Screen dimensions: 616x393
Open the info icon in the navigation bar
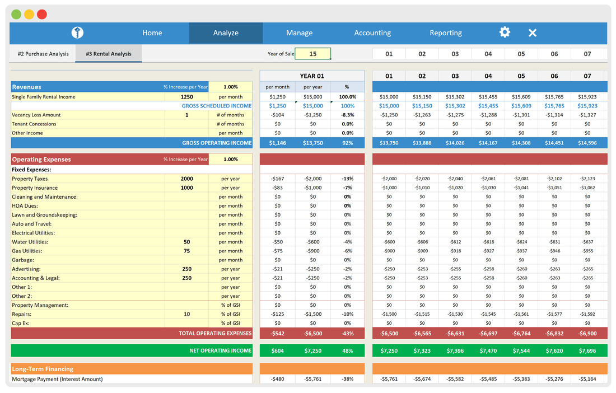click(77, 32)
